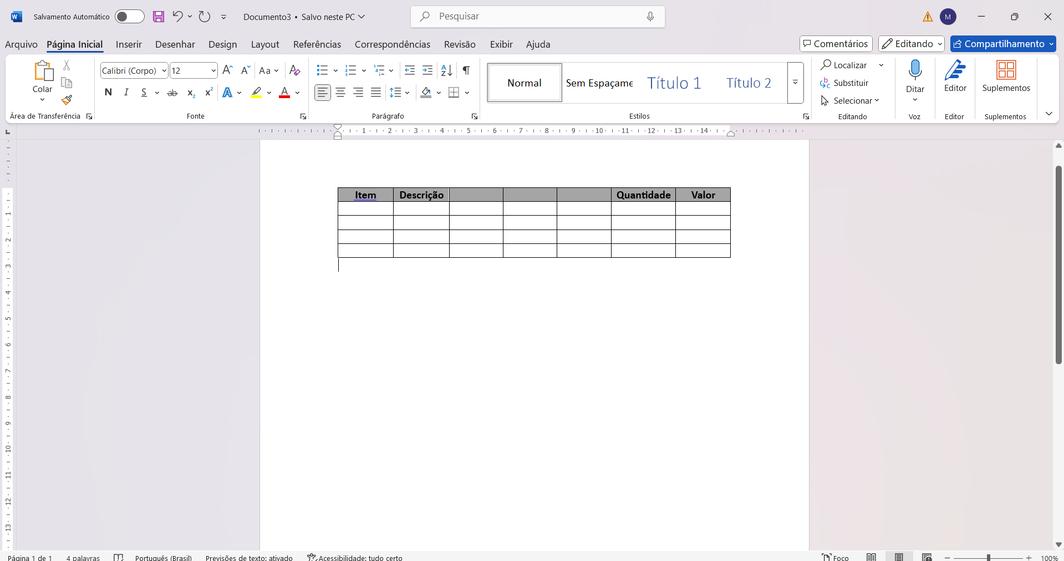Increase font size with A-up icon

(x=227, y=70)
